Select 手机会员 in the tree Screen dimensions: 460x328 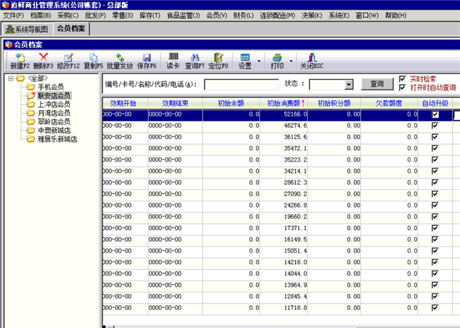point(51,87)
